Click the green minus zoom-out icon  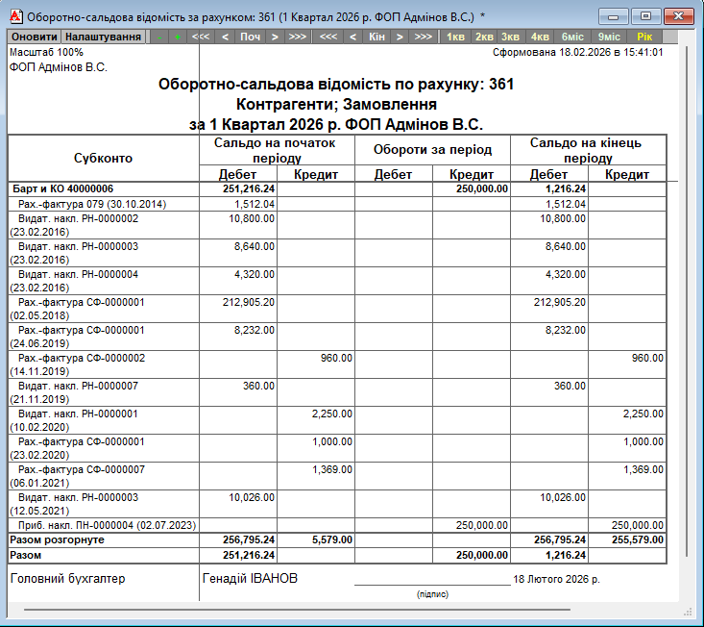click(x=158, y=37)
